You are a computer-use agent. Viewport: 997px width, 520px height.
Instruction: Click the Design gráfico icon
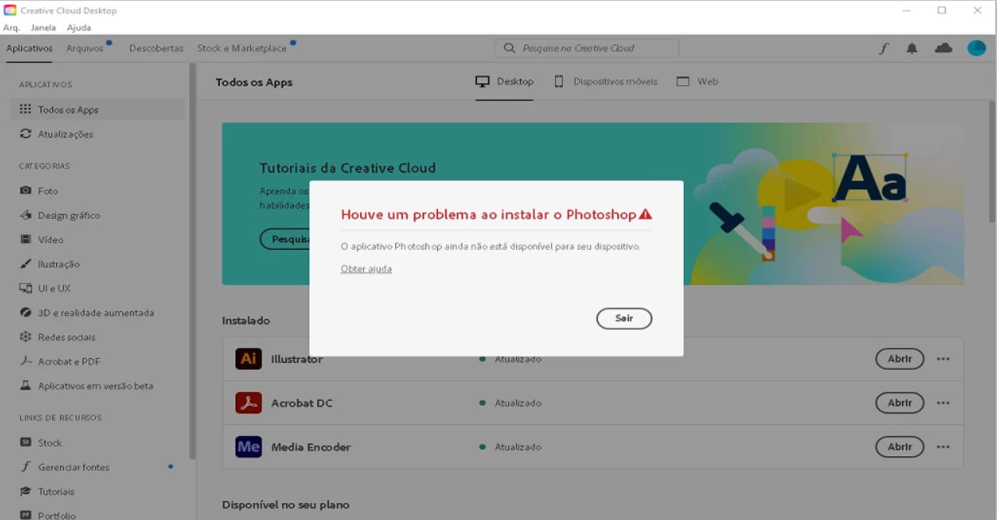pos(26,215)
